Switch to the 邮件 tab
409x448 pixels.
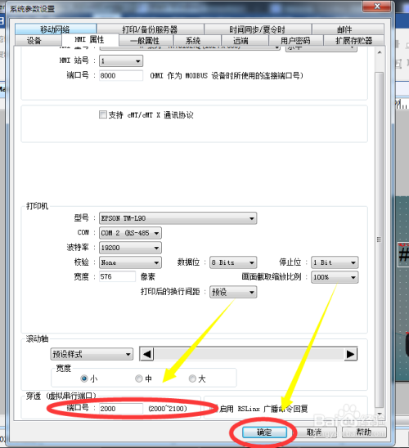click(x=348, y=29)
